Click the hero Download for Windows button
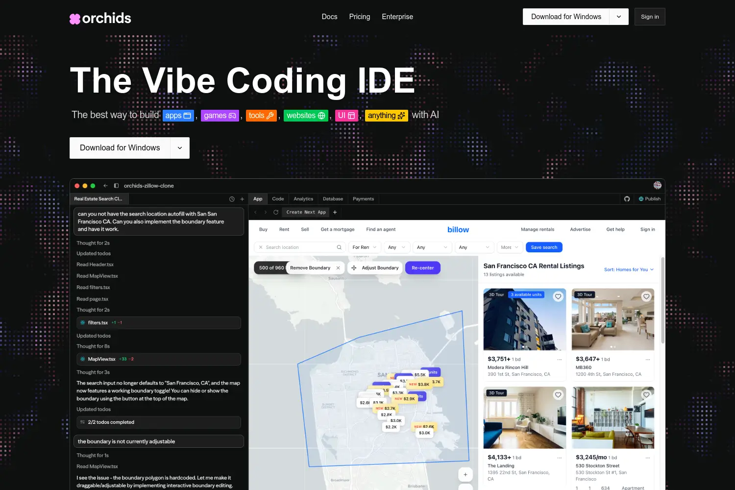The height and width of the screenshot is (490, 735). [120, 148]
